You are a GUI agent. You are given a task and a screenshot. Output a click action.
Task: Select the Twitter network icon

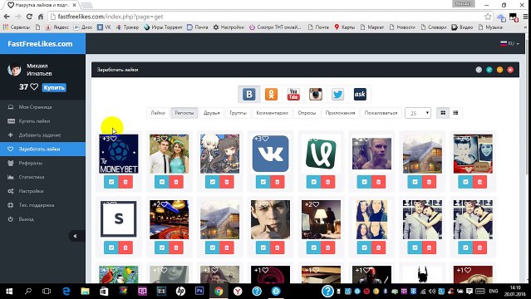pyautogui.click(x=337, y=94)
